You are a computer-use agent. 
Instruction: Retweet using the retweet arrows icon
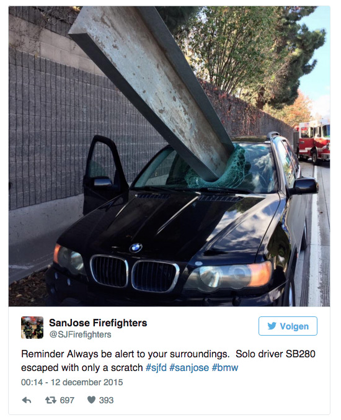(51, 400)
